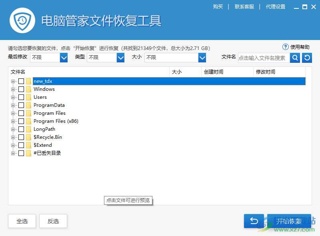Click the back arrow button

pyautogui.click(x=254, y=221)
